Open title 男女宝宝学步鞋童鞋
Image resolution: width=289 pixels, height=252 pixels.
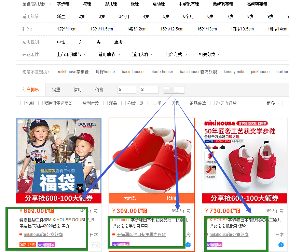(131, 226)
